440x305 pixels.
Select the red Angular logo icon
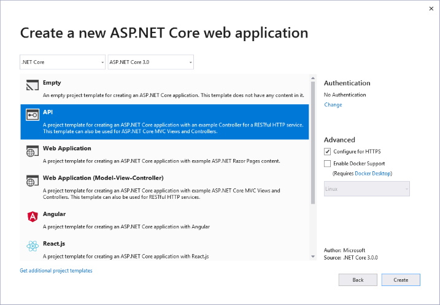32,217
